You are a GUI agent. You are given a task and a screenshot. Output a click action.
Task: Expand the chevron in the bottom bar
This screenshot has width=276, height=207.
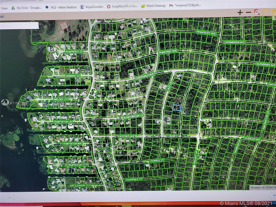tap(9, 198)
